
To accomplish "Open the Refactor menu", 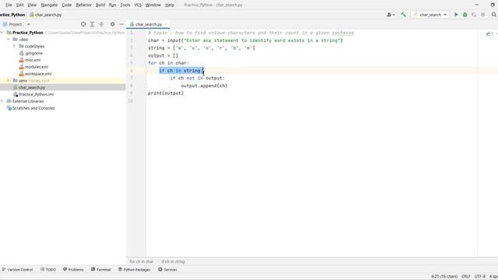I will pos(83,5).
